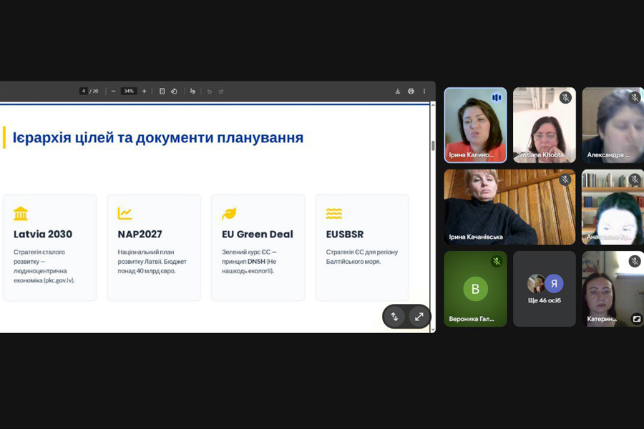Download the PDF file
The height and width of the screenshot is (429, 644).
point(398,91)
